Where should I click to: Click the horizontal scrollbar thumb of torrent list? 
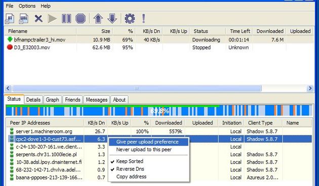tap(137, 88)
